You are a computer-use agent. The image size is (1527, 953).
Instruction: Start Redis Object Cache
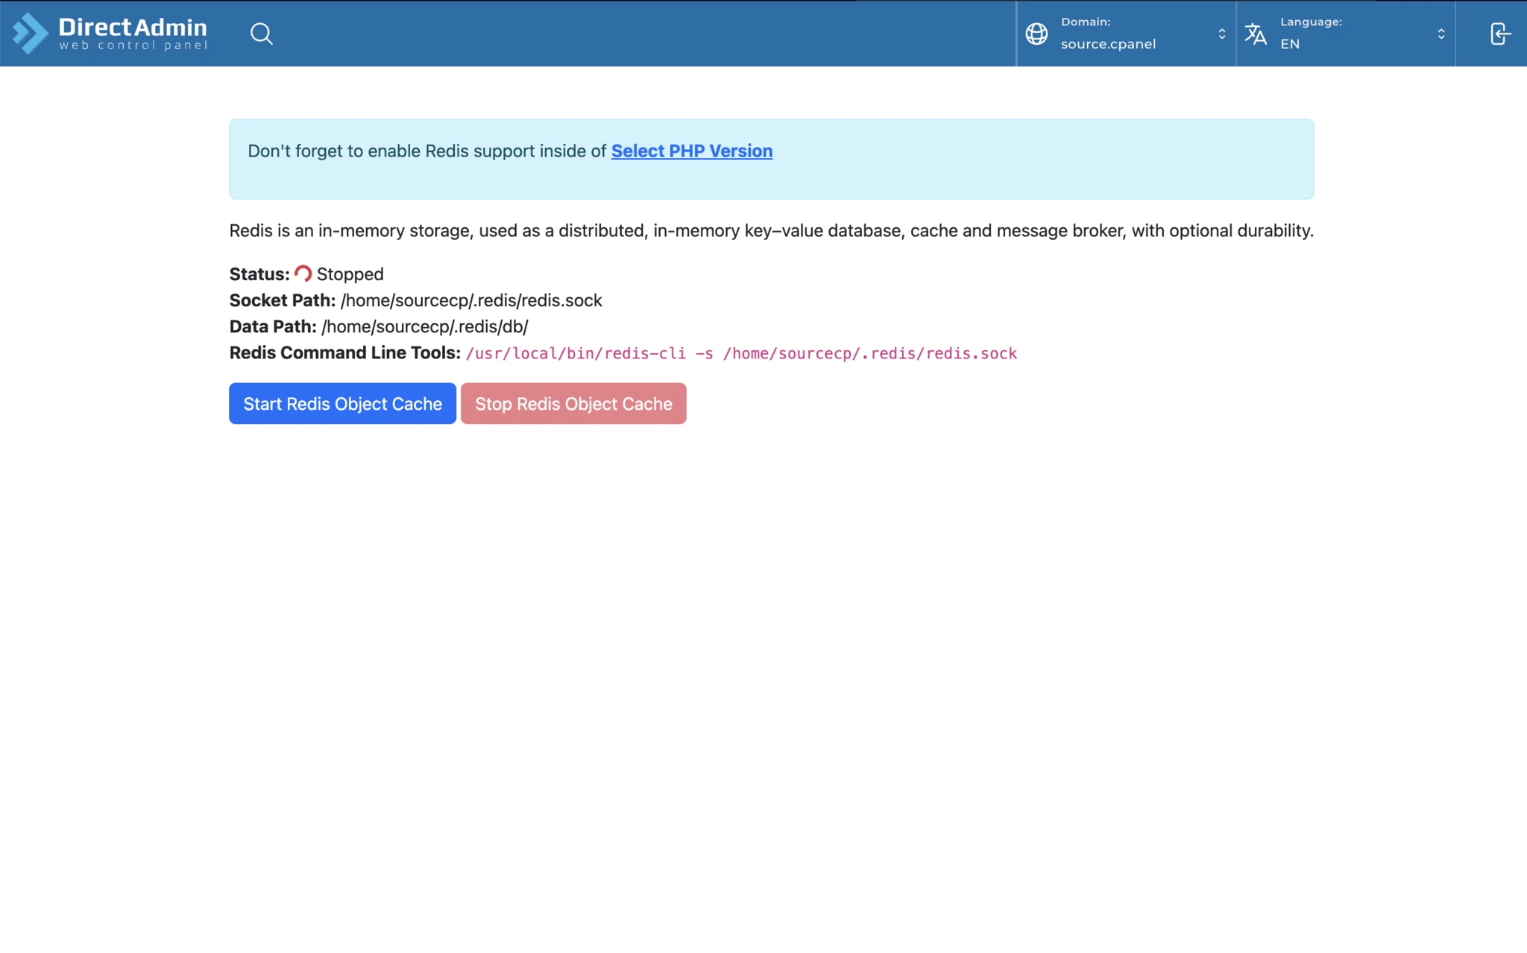pos(342,403)
